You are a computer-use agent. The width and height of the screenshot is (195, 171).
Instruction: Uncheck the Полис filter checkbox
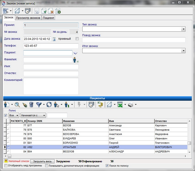[6, 115]
